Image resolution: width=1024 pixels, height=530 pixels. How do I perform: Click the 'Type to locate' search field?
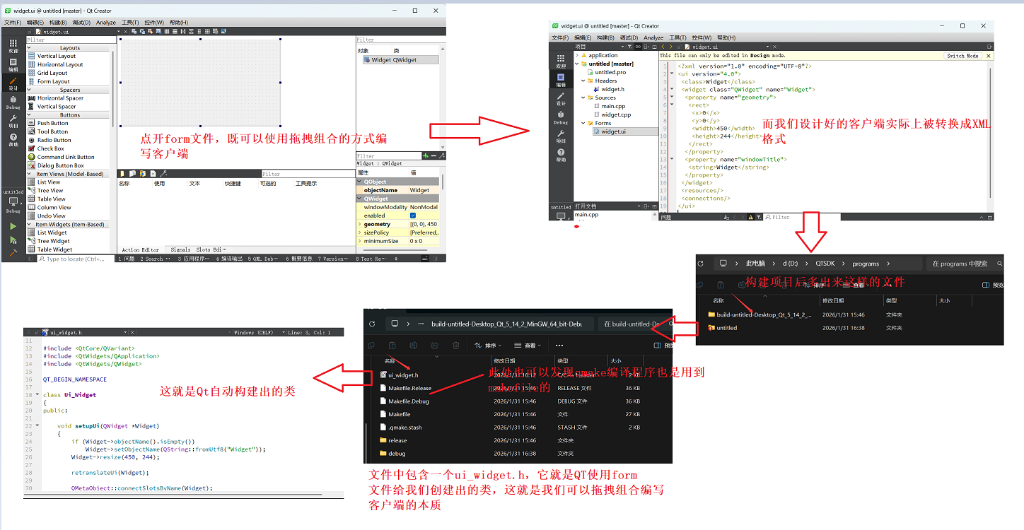76,259
